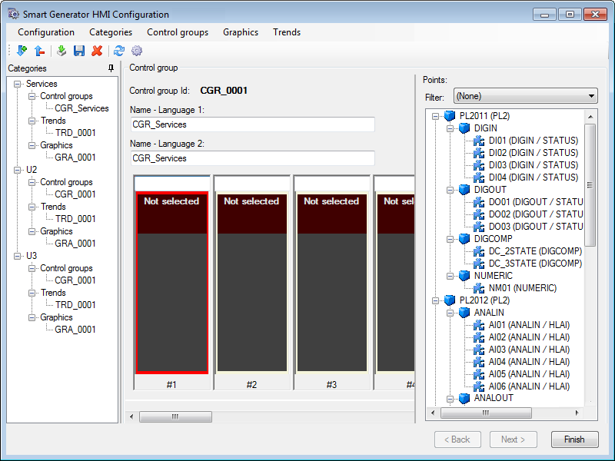This screenshot has width=615, height=461.
Task: Click the save floppy disk icon
Action: click(79, 51)
